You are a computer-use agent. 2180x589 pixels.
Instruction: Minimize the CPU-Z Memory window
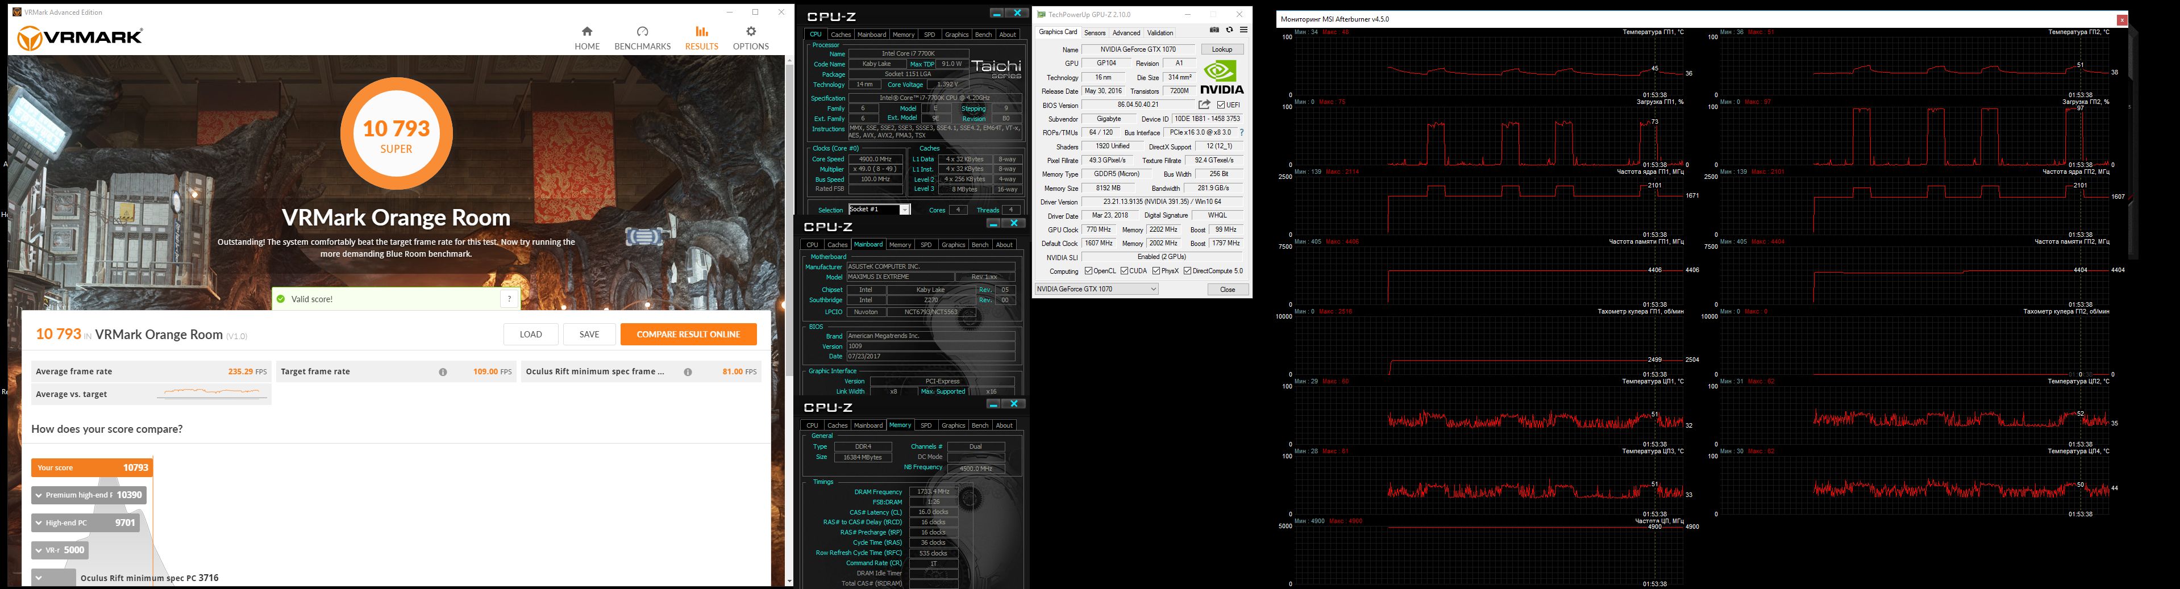(x=993, y=404)
